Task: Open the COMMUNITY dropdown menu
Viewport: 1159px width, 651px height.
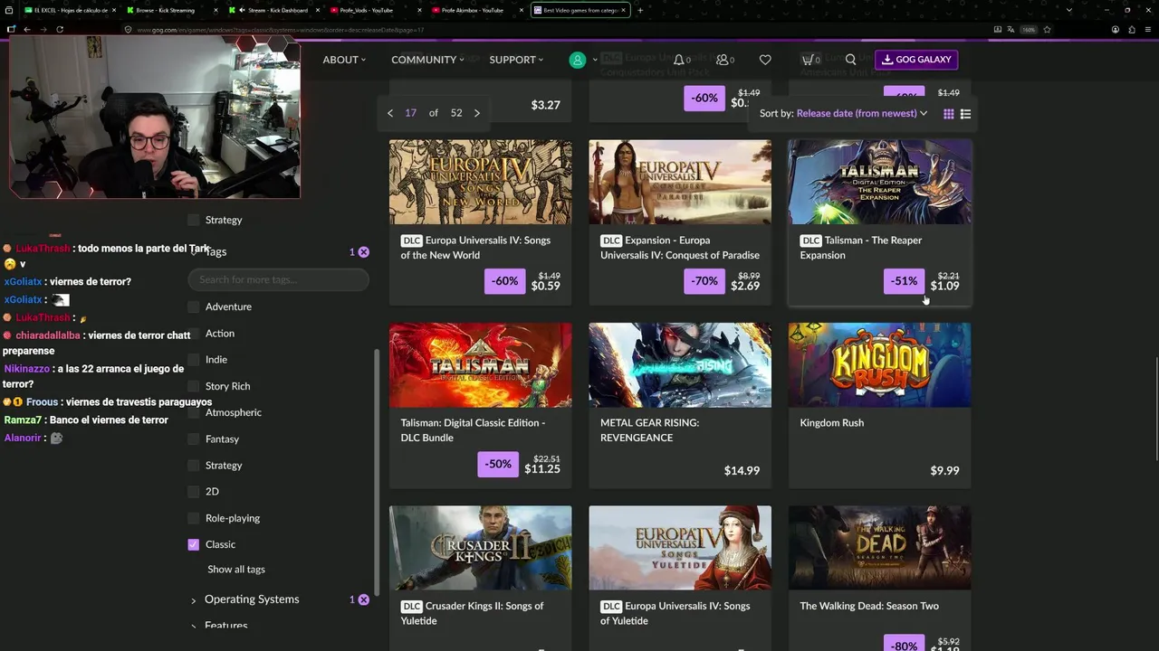Action: pos(427,60)
